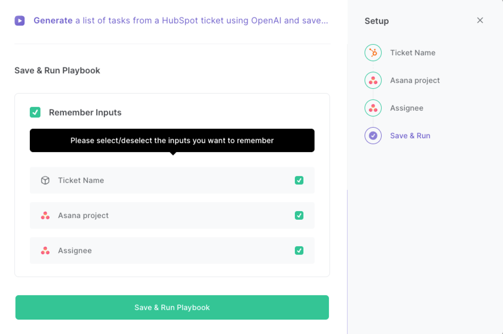Click the Asana icon beside Asana project step
The height and width of the screenshot is (334, 503).
click(x=373, y=80)
